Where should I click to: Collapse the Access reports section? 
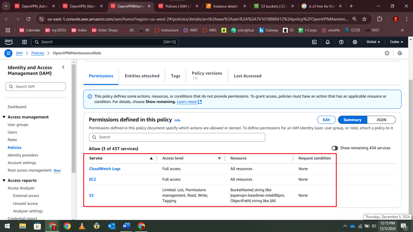[4, 181]
